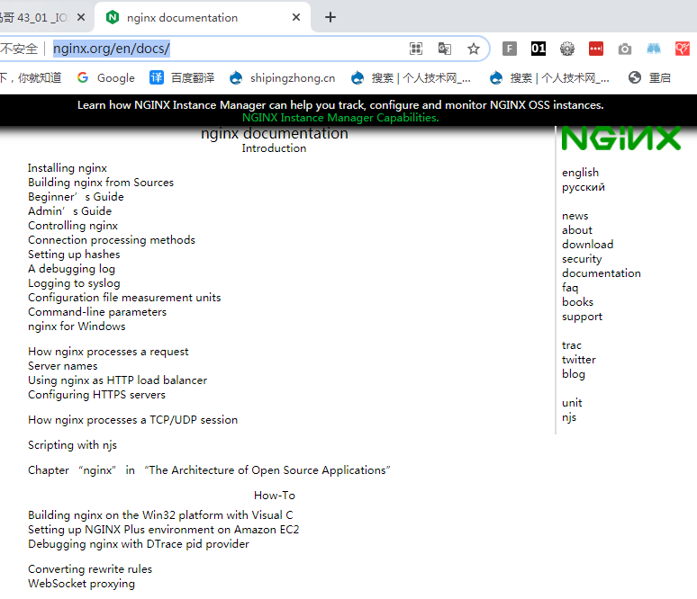Open Configuring HTTPS servers
Viewport: 697px width, 599px height.
(97, 395)
